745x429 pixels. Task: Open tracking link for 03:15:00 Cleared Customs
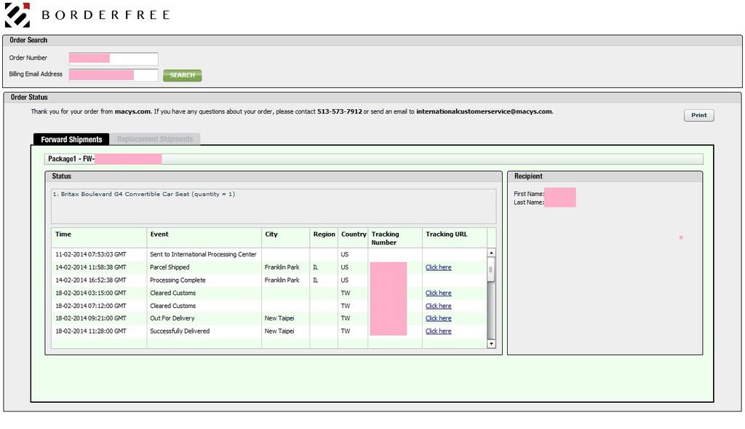point(438,293)
